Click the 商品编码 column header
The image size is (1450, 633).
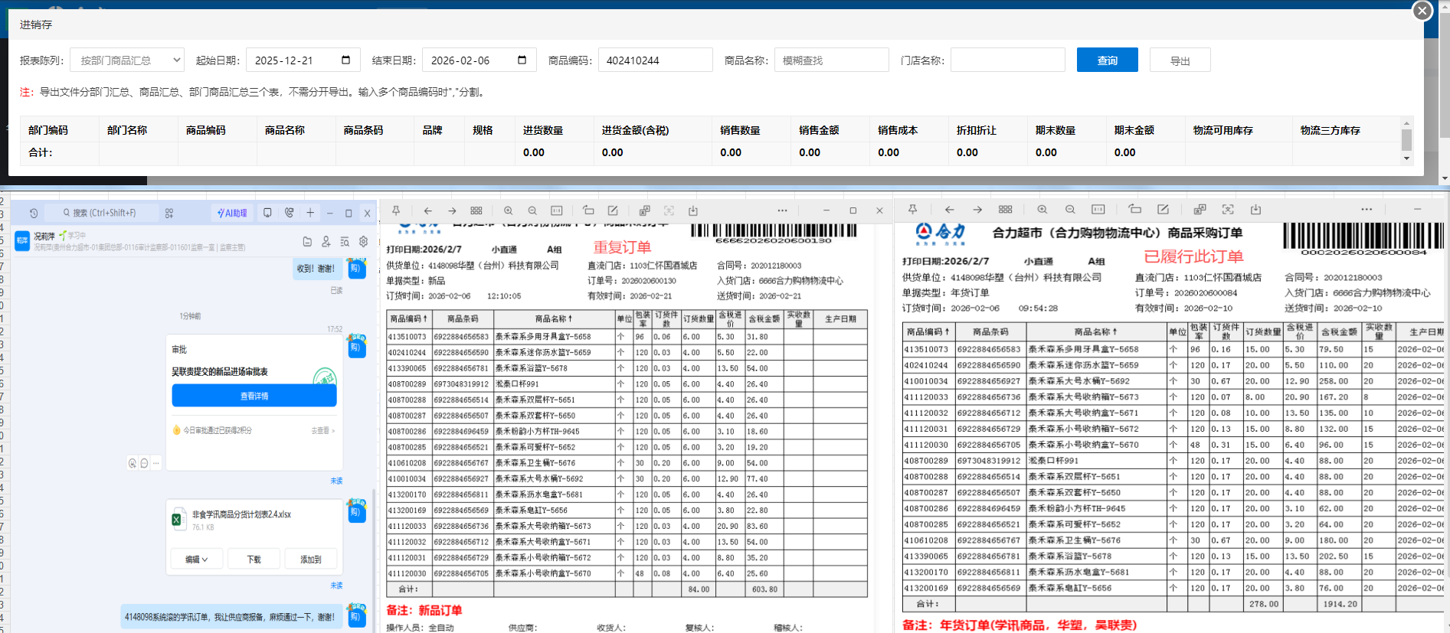tap(206, 130)
